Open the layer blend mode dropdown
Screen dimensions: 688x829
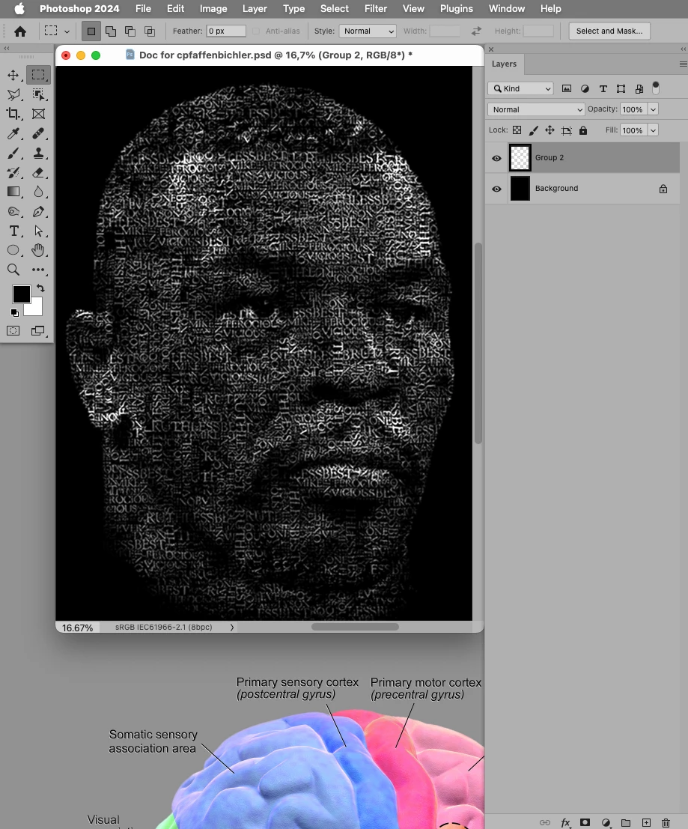536,109
